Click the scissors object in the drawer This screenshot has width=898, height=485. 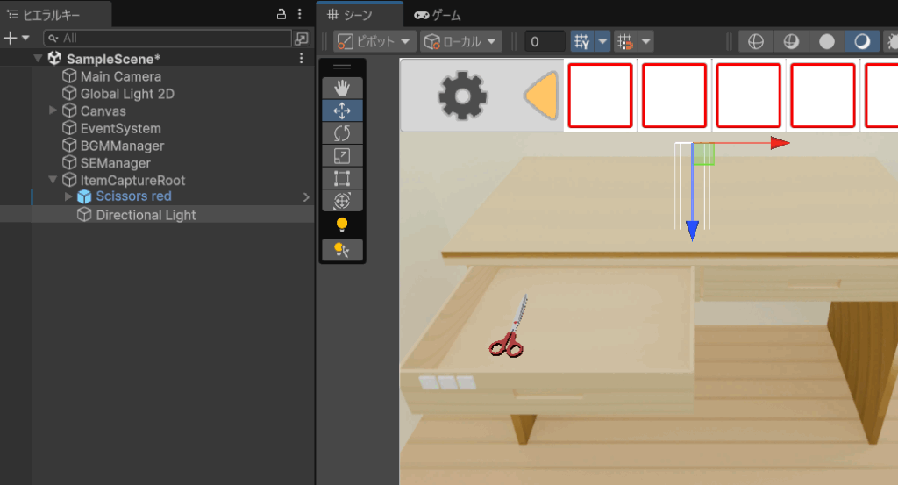point(510,328)
